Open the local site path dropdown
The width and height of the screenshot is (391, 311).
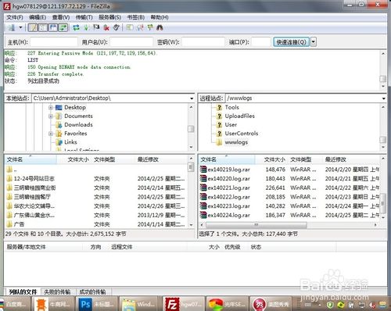(192, 98)
